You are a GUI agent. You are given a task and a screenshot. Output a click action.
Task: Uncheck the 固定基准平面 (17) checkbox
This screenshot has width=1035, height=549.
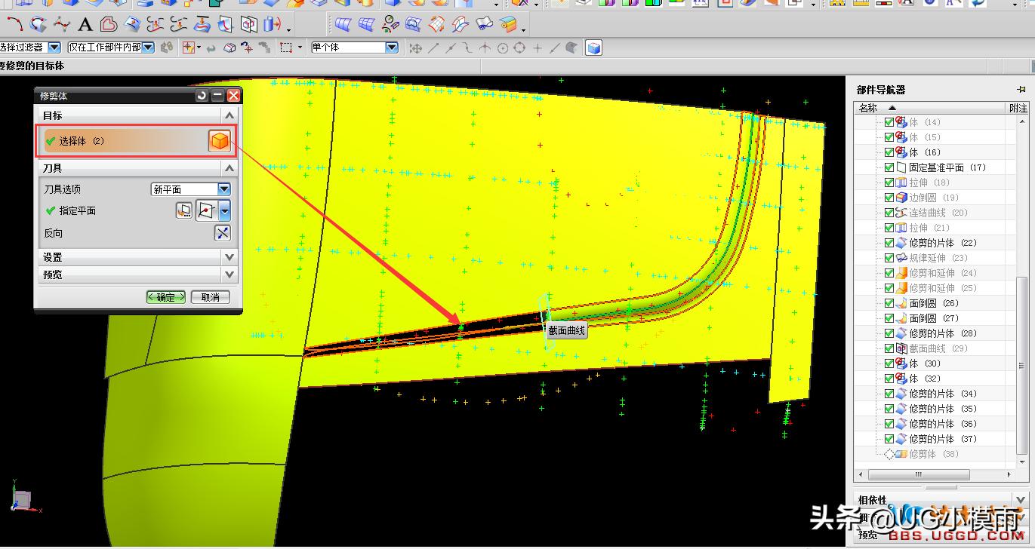[889, 167]
